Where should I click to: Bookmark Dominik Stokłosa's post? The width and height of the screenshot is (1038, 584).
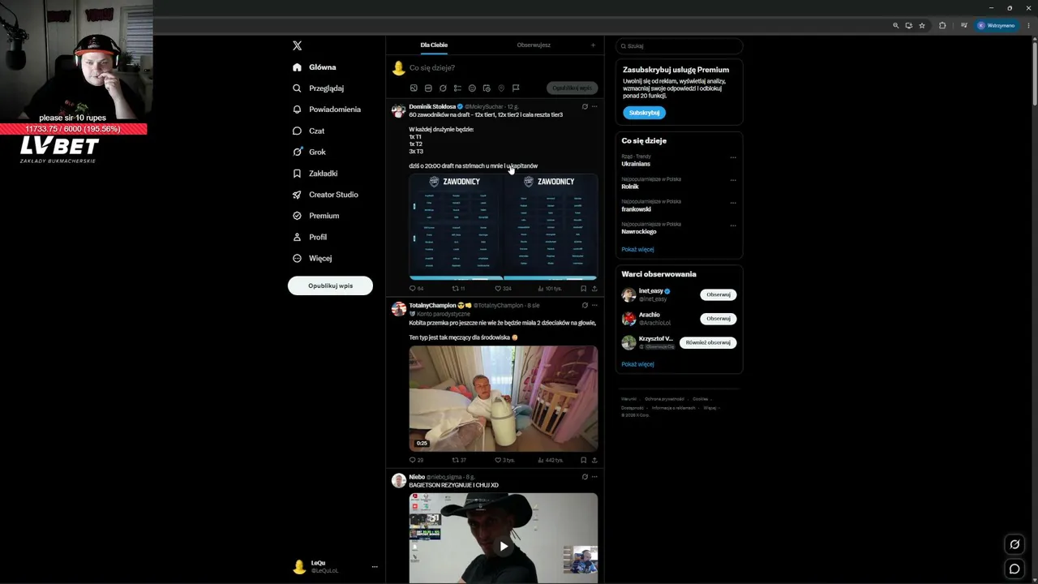pyautogui.click(x=583, y=289)
